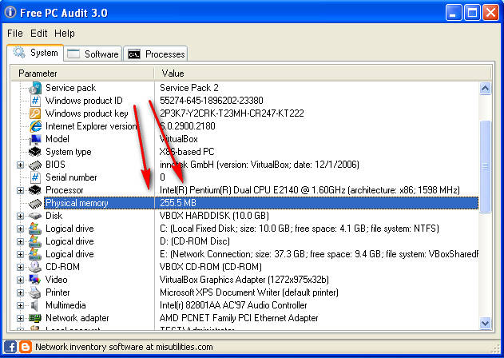Click the Logical drive E: icon
Viewport: 504px width, 358px height.
click(x=35, y=254)
